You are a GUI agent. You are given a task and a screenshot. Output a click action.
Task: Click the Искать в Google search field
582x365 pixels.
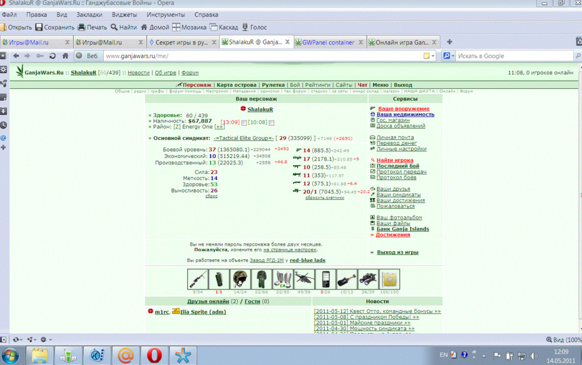[x=514, y=56]
